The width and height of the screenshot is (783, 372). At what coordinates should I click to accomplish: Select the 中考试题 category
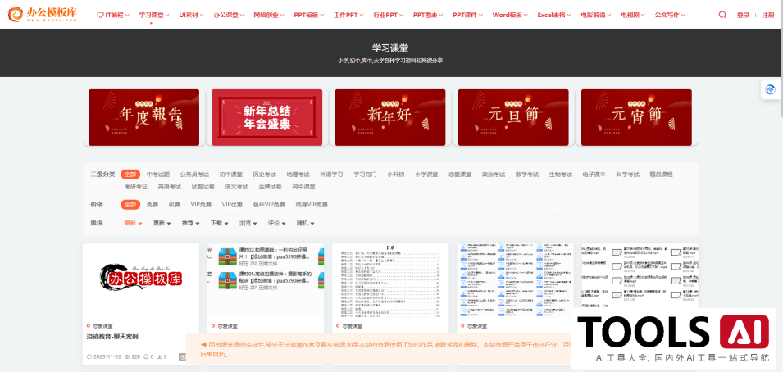coord(158,175)
